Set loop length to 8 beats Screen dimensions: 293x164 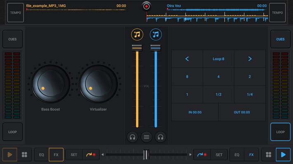[187, 77]
